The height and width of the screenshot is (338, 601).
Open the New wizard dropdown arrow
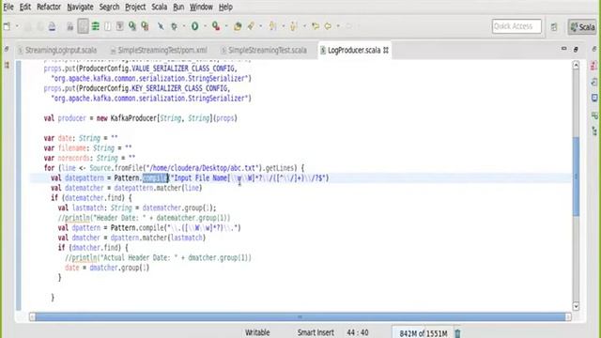click(x=17, y=26)
